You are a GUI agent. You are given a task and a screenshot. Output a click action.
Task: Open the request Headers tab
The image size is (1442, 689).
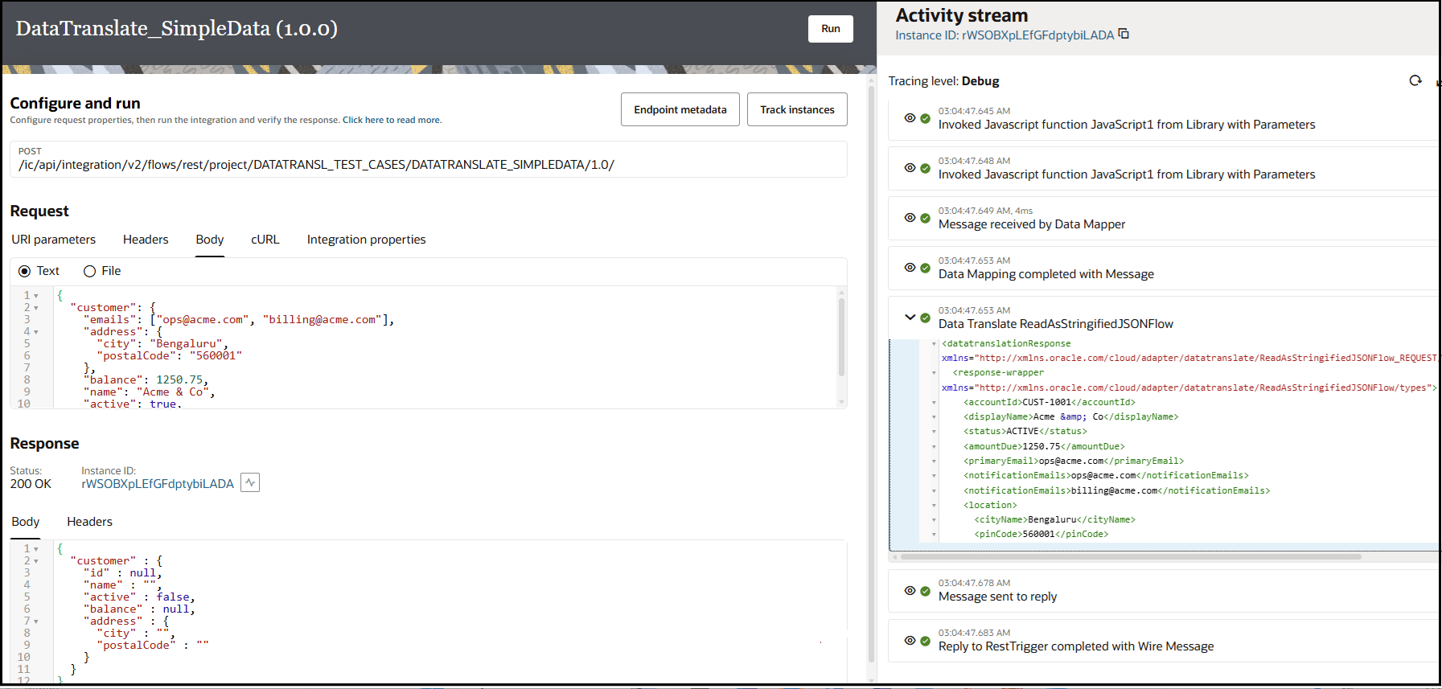146,240
